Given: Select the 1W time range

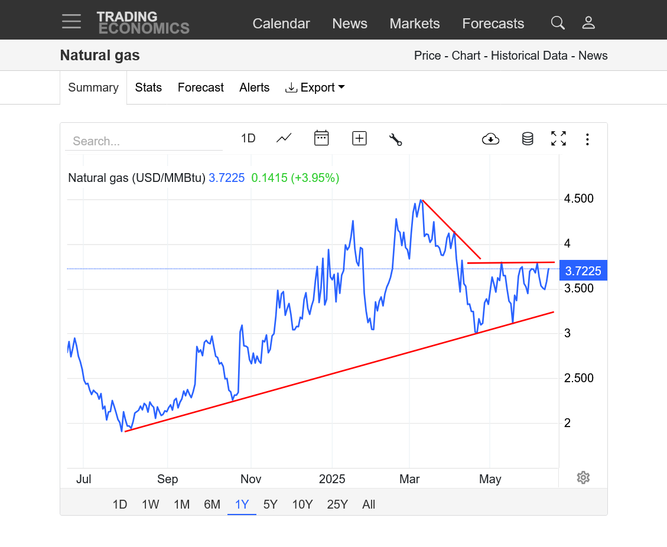Looking at the screenshot, I should [151, 504].
